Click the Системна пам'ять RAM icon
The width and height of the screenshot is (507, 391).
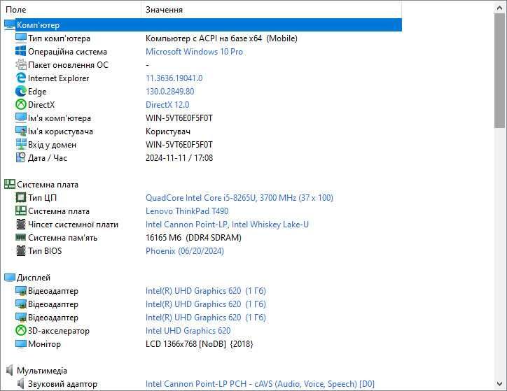(x=21, y=237)
